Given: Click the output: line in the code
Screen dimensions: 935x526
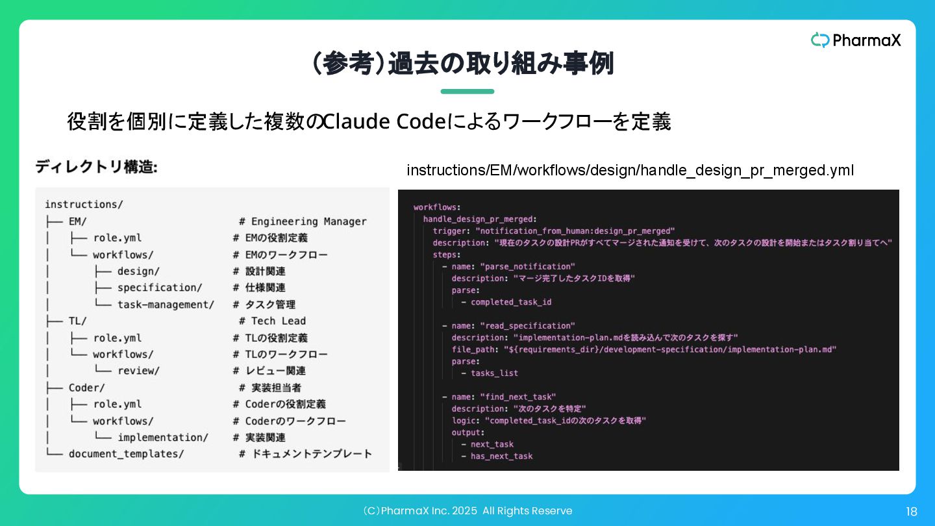Looking at the screenshot, I should tap(468, 432).
